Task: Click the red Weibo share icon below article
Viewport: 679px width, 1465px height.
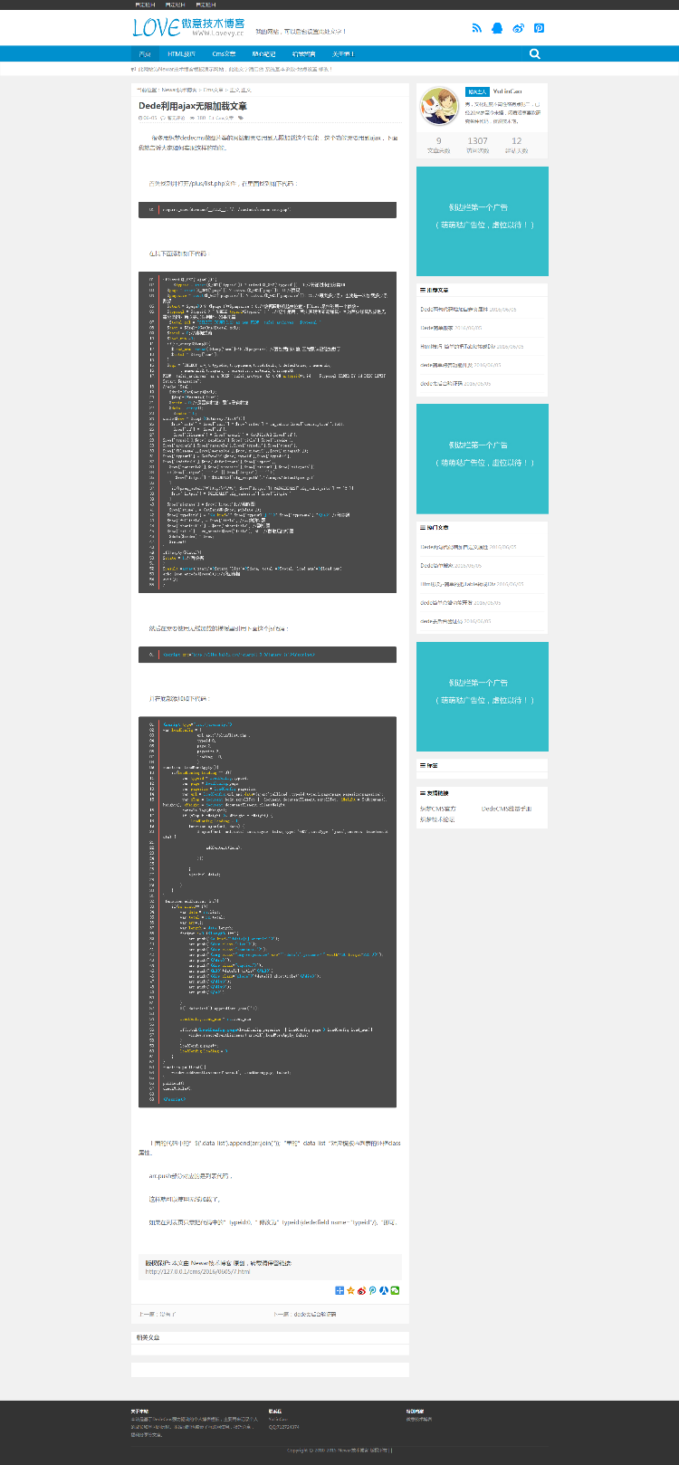Action: [x=361, y=1290]
